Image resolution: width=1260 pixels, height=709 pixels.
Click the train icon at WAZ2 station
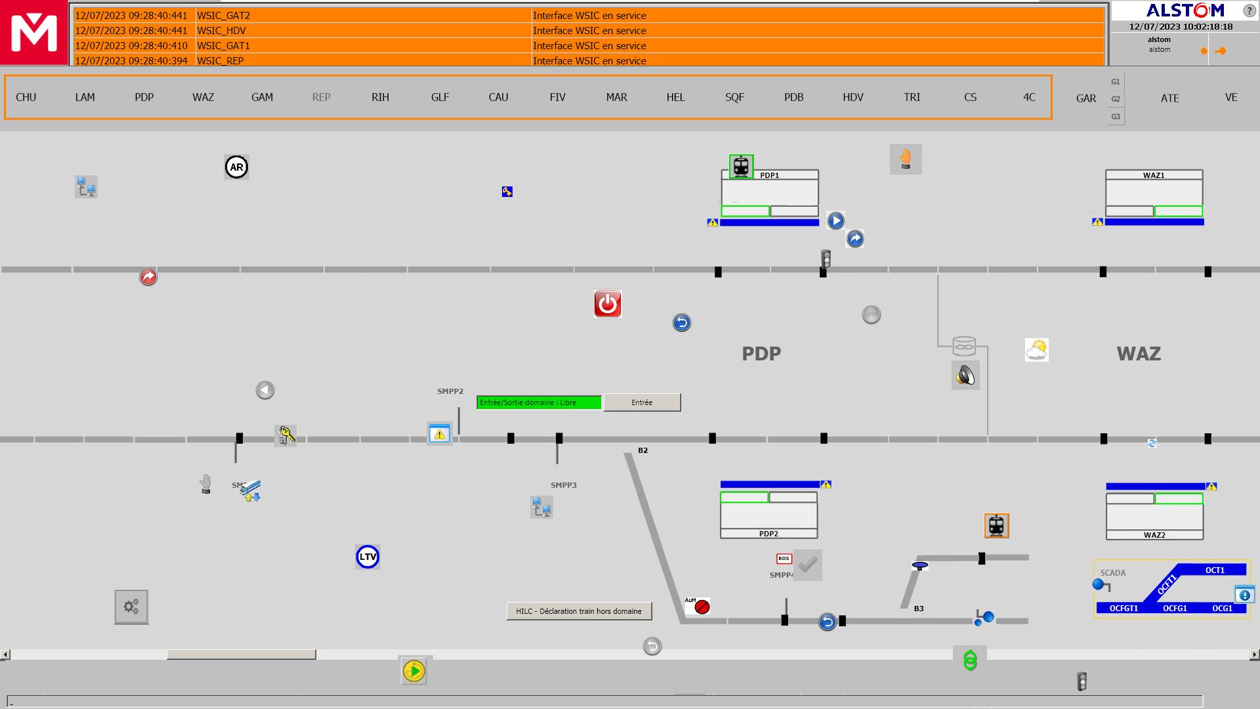996,525
